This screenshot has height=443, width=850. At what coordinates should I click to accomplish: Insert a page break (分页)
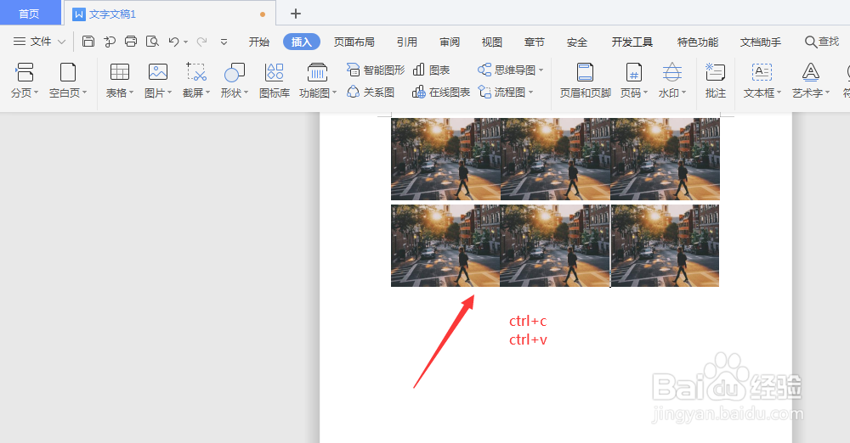pos(25,80)
